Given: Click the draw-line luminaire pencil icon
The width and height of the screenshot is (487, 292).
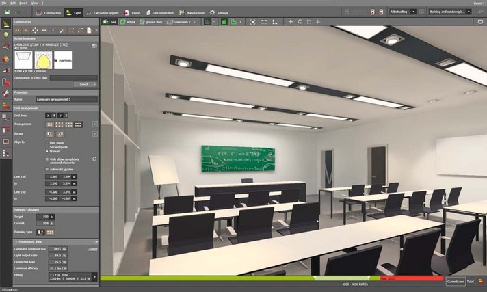Looking at the screenshot, I should [62, 31].
